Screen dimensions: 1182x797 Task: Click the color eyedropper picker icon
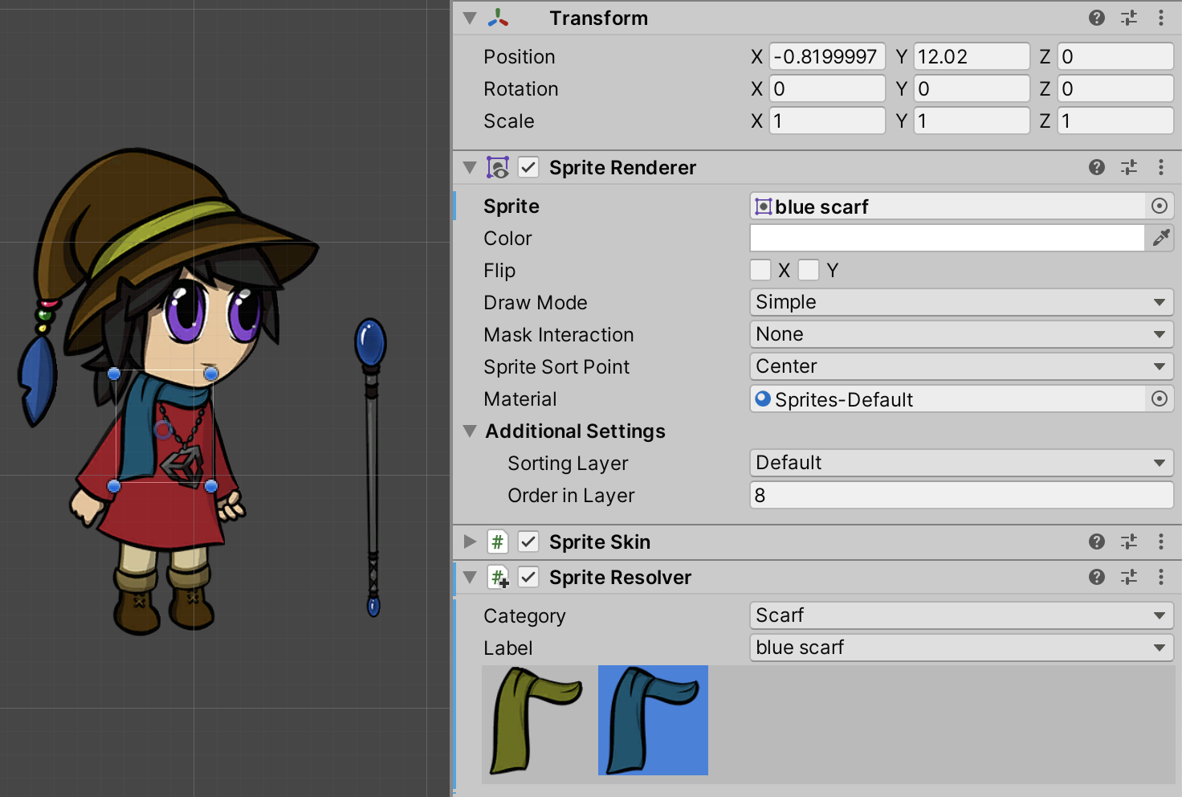click(1161, 238)
